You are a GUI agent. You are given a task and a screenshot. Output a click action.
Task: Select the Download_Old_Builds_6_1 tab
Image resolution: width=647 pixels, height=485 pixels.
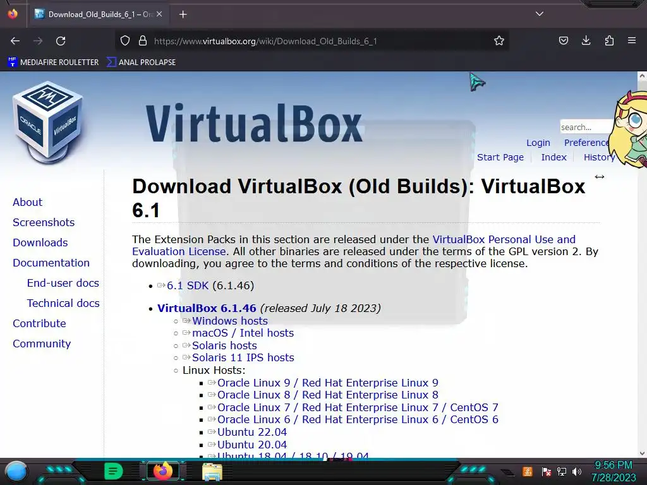[98, 15]
